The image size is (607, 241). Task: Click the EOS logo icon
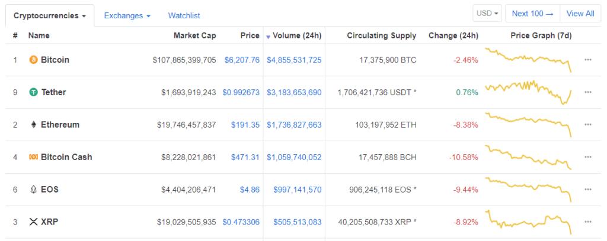pos(33,190)
